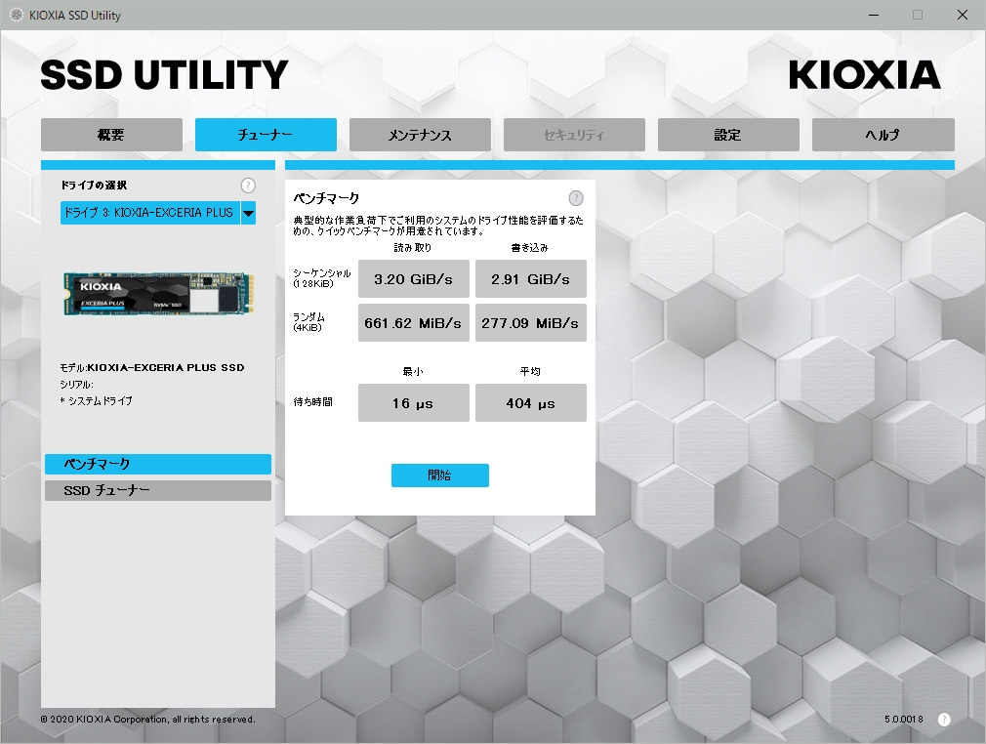
Task: Click sequential read value 3.20 GiB/s
Action: pyautogui.click(x=414, y=278)
